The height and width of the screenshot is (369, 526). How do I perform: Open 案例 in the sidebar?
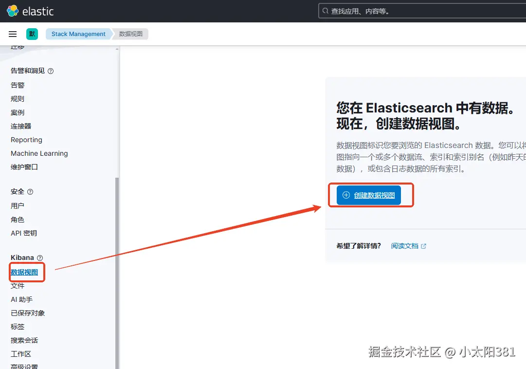tap(18, 112)
